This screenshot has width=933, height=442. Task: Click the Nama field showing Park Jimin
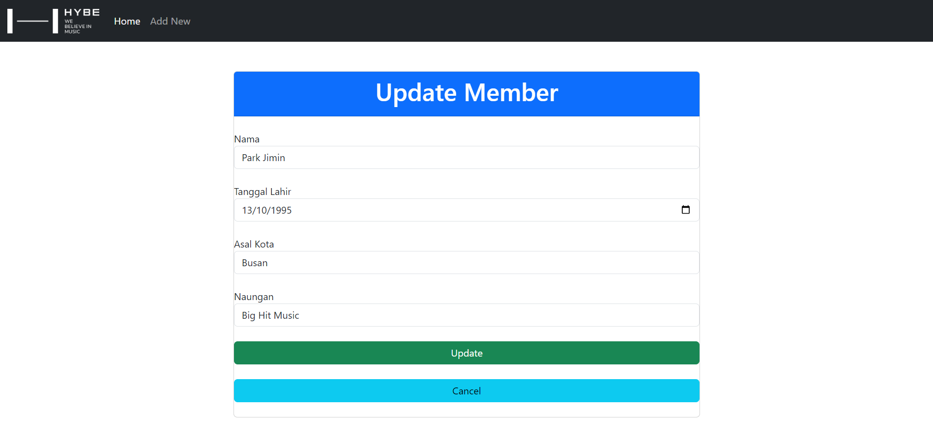466,157
